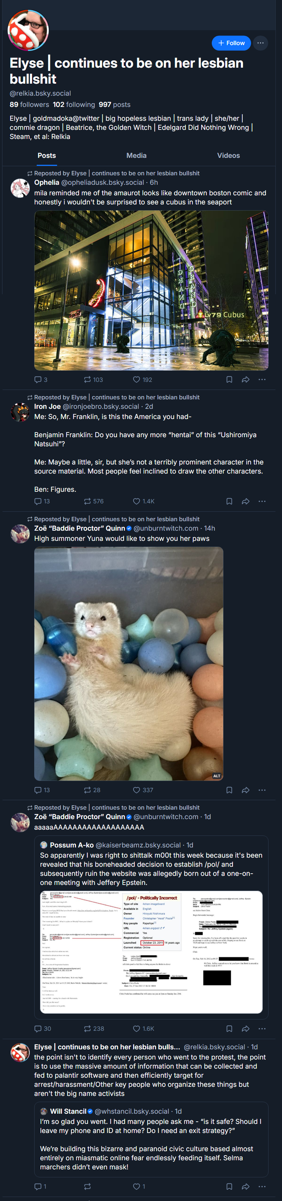This screenshot has height=1201, width=282.
Task: Like Ophelia's Cubus post
Action: click(x=142, y=379)
